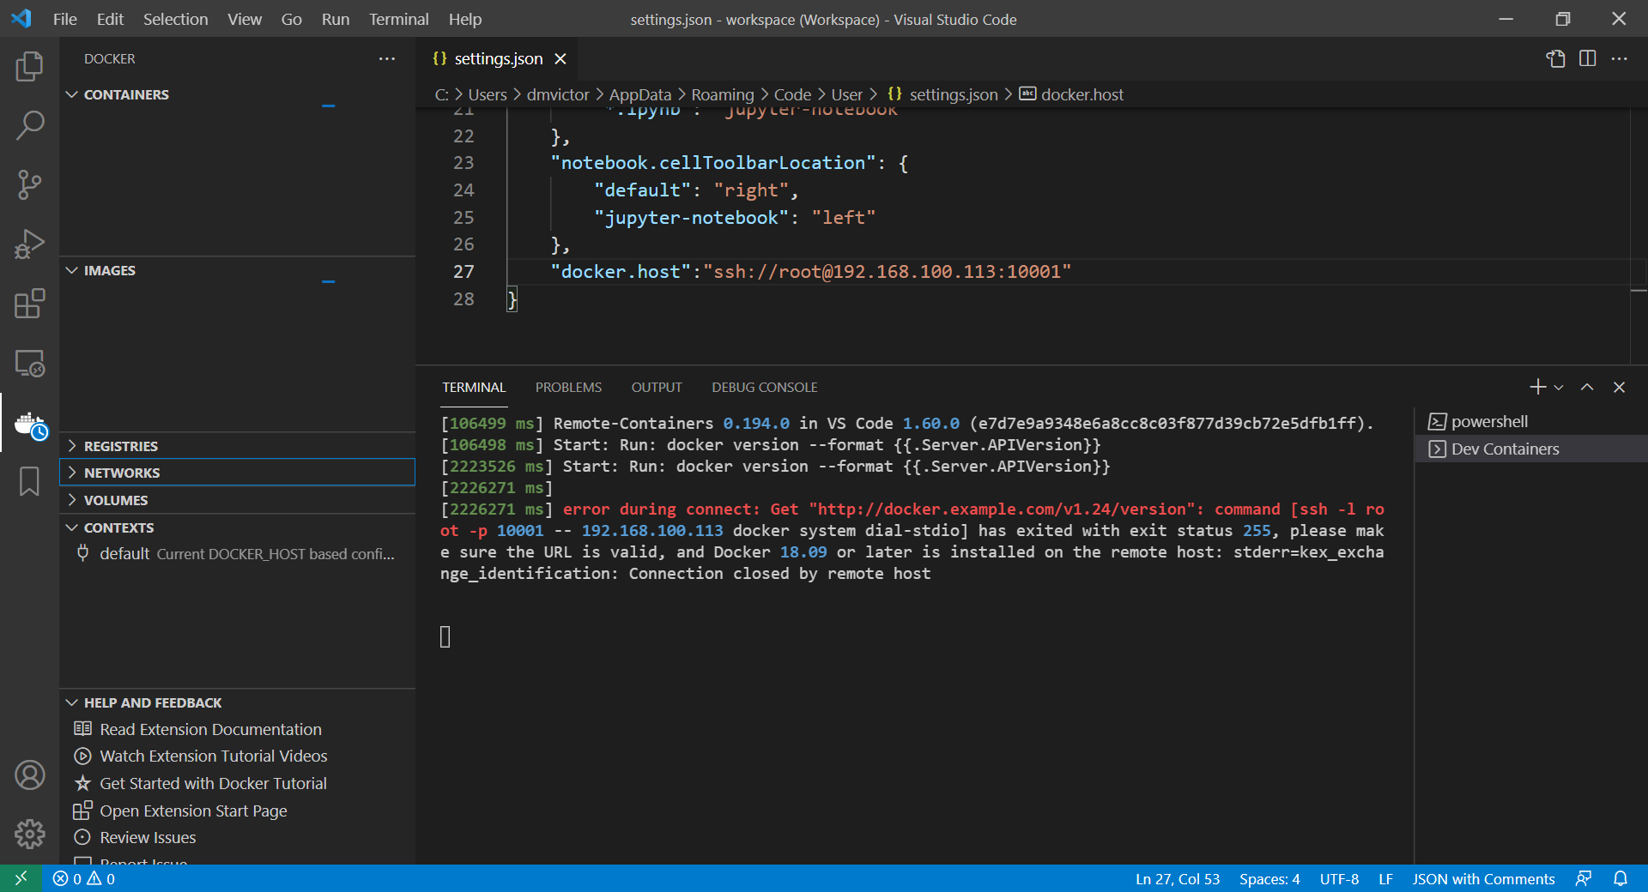
Task: Open the Source Control icon
Action: [x=29, y=184]
